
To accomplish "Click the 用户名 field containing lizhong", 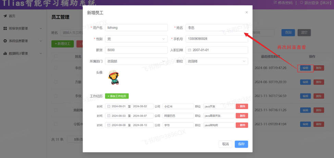I will click(136, 28).
